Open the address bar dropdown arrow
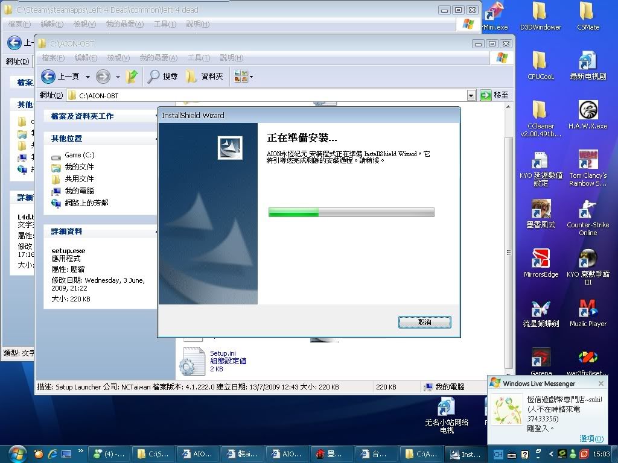The height and width of the screenshot is (463, 618). tap(471, 95)
